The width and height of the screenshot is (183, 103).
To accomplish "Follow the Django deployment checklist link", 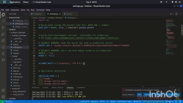I will coord(82,38).
